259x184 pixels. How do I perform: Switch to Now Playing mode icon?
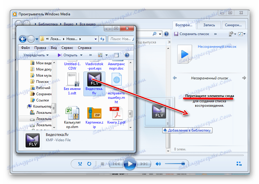click(239, 164)
